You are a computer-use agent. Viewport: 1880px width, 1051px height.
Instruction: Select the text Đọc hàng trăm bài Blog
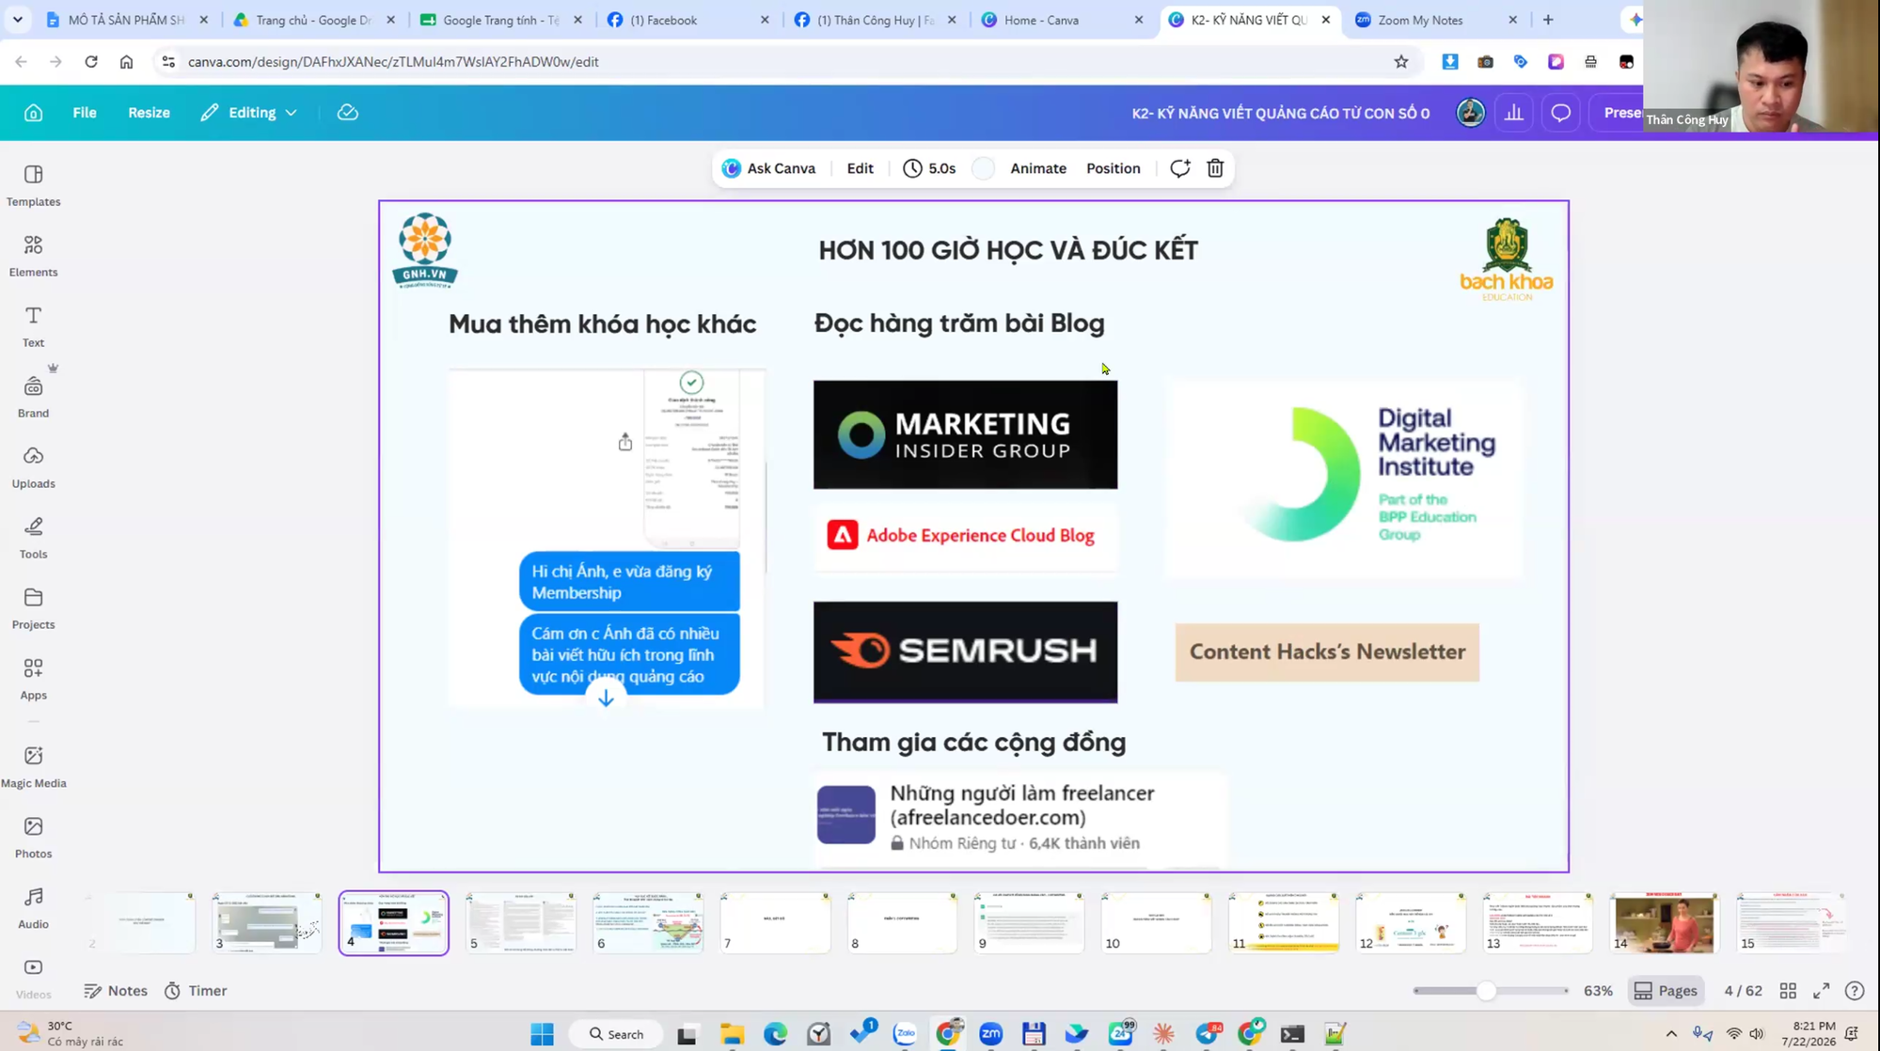point(959,323)
